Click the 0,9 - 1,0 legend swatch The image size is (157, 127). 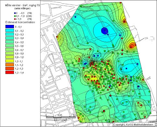10,57
